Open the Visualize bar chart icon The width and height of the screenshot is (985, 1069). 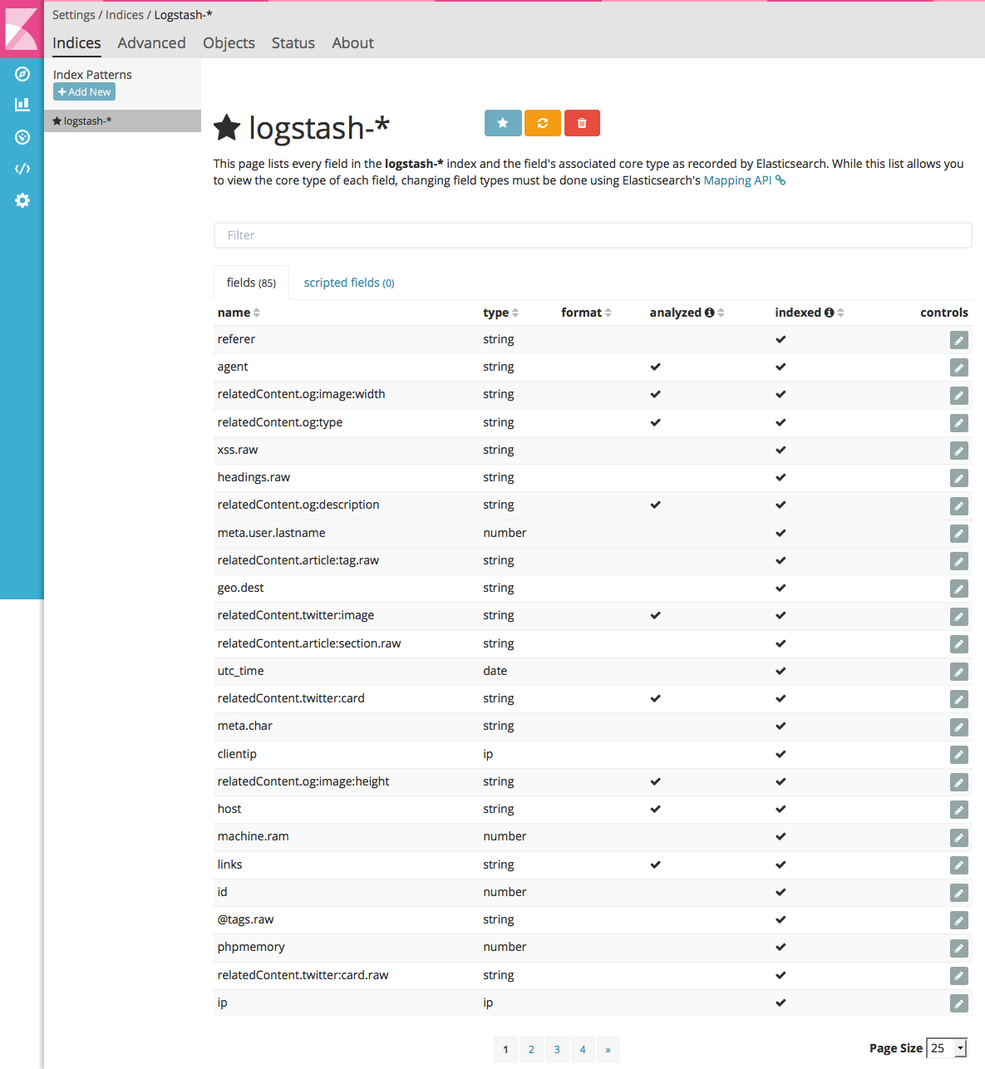point(22,105)
